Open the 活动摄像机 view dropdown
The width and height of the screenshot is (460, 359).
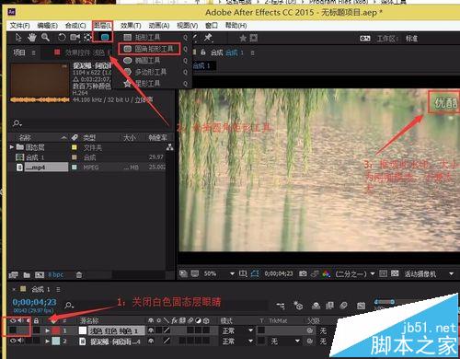tap(429, 273)
